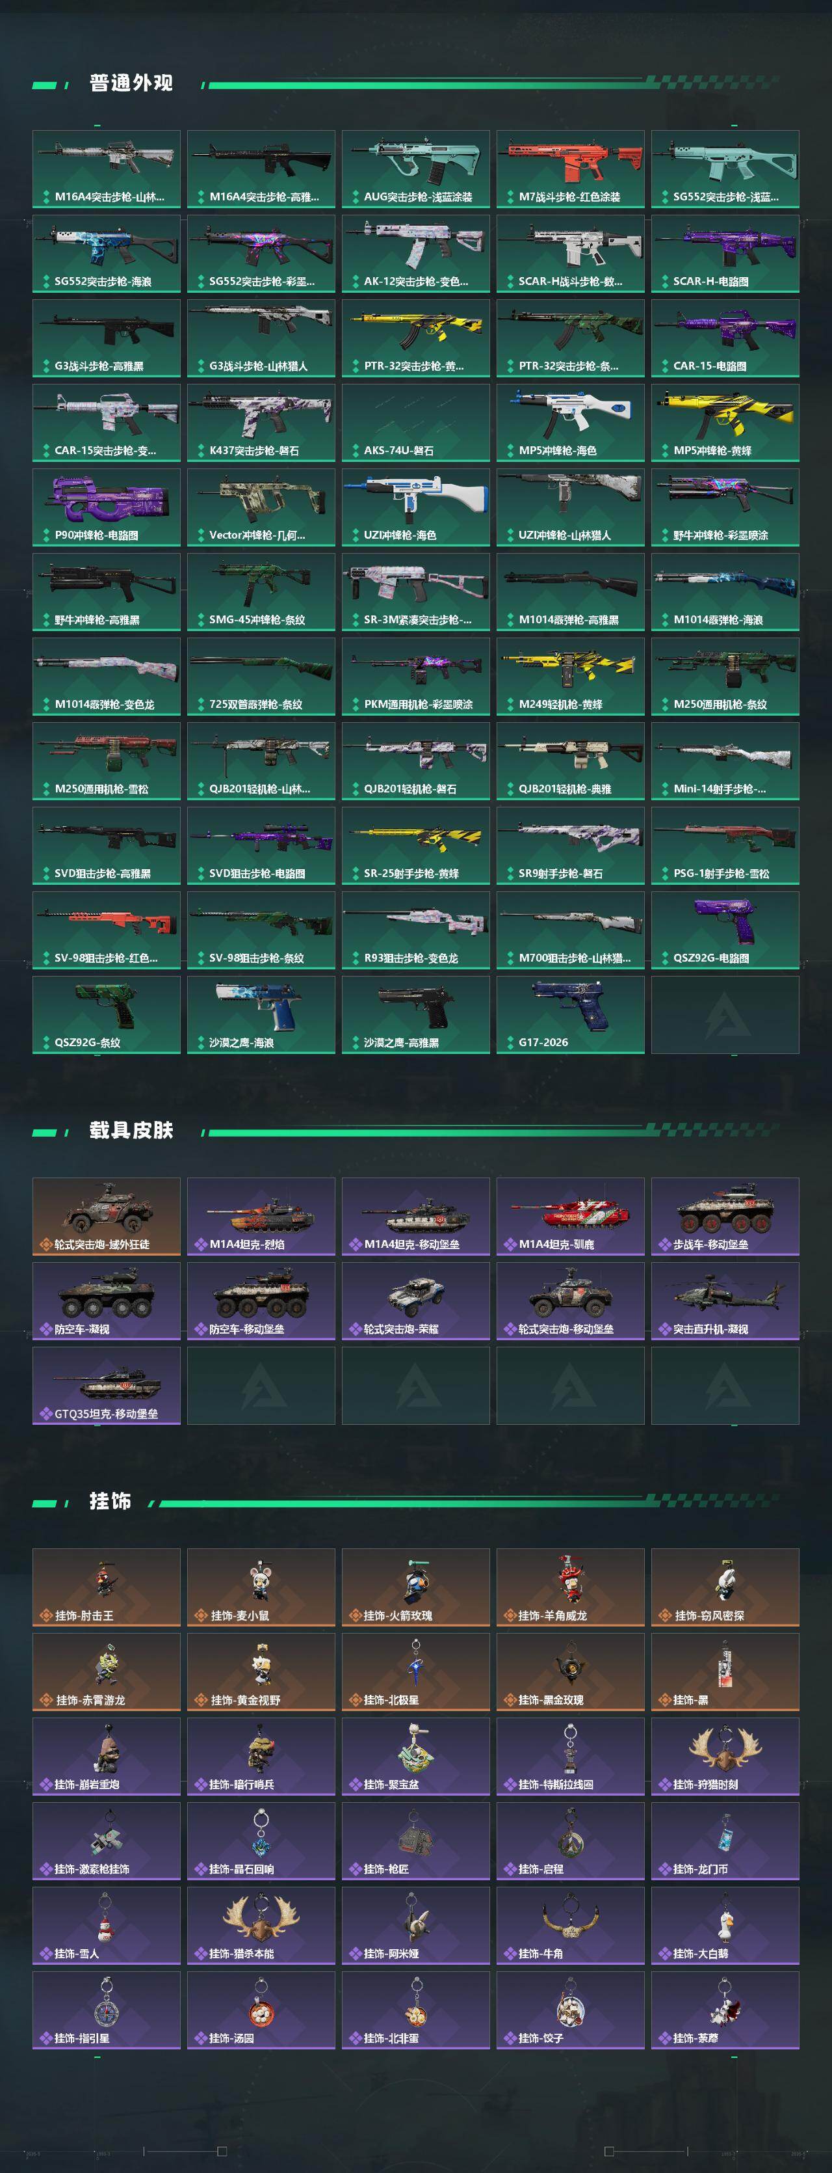The width and height of the screenshot is (832, 2173).
Task: Select the G17-2026 pistol skin
Action: pyautogui.click(x=571, y=1015)
